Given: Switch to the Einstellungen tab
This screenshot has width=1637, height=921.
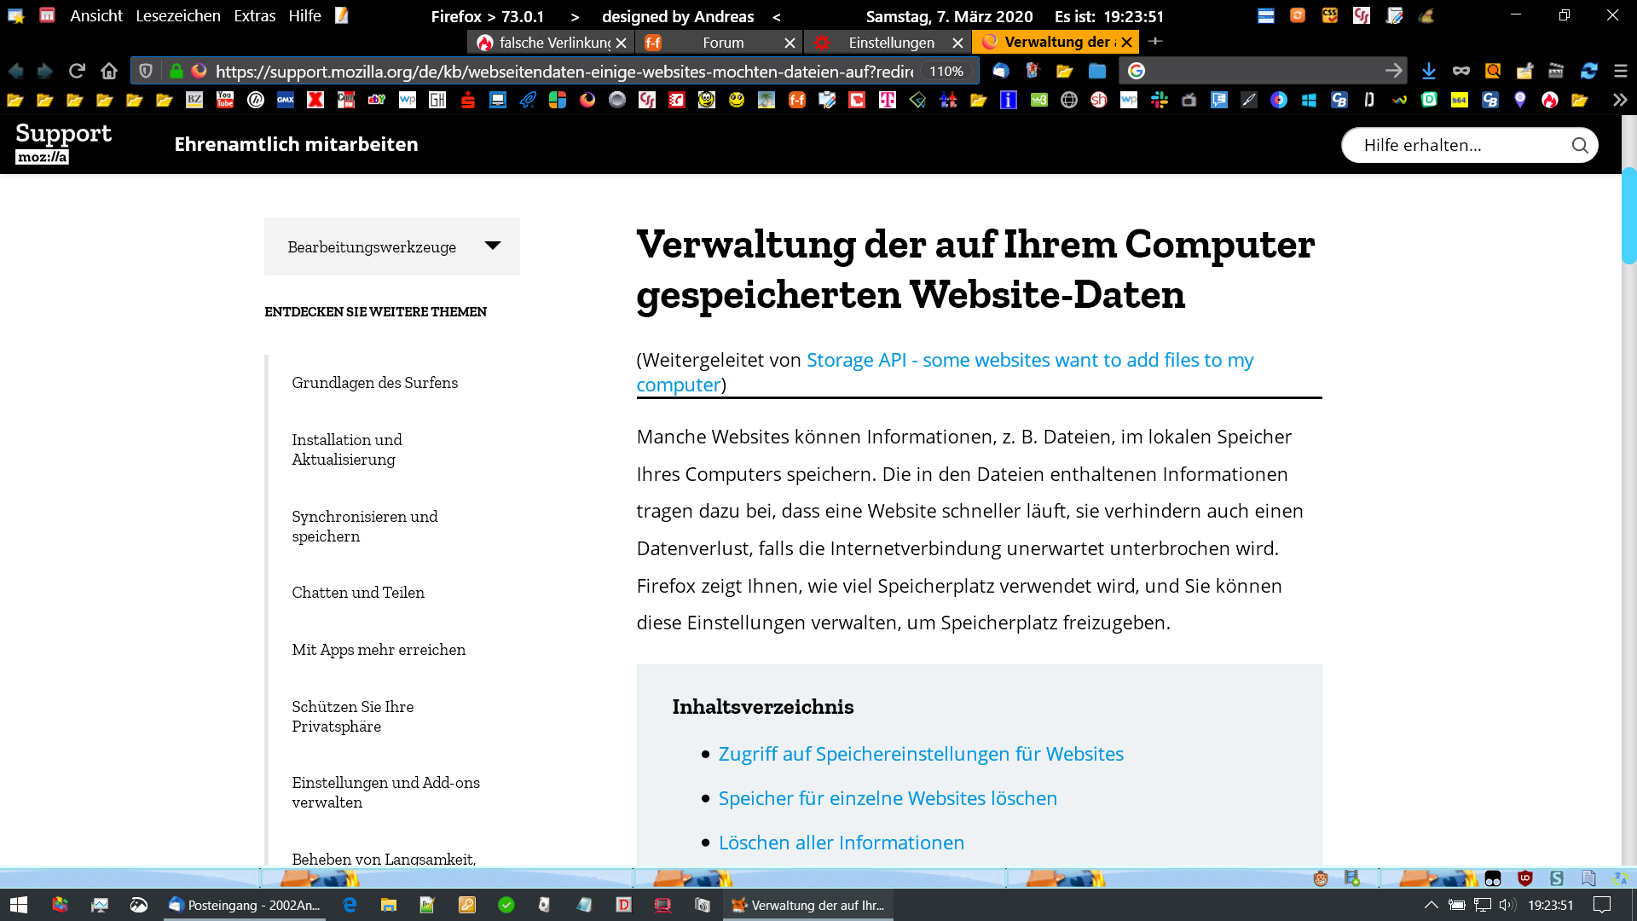Looking at the screenshot, I should coord(890,42).
